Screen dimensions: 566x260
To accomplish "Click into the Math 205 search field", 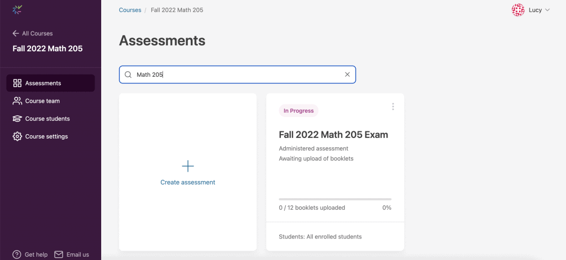I will coord(238,75).
